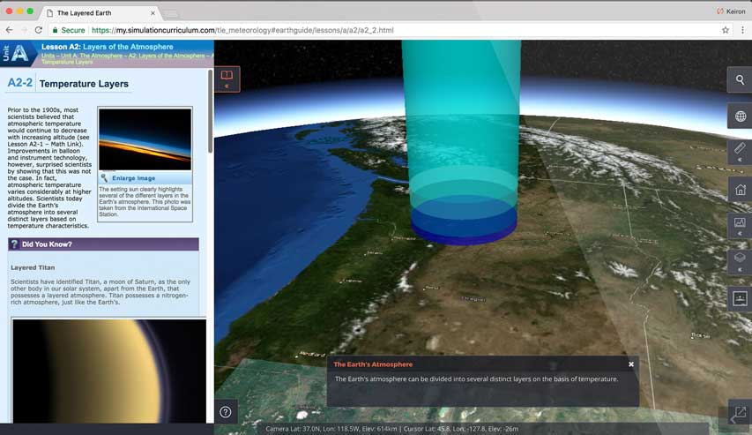The height and width of the screenshot is (435, 752).
Task: Open the search magnifier tool
Action: [x=740, y=80]
